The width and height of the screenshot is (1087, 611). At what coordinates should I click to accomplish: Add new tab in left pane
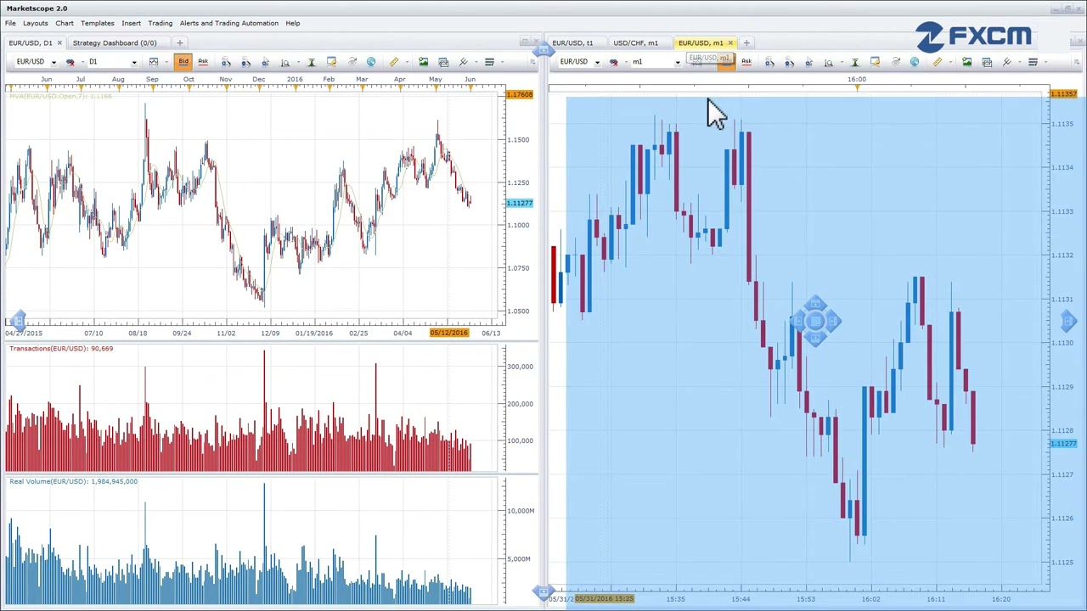coord(179,42)
